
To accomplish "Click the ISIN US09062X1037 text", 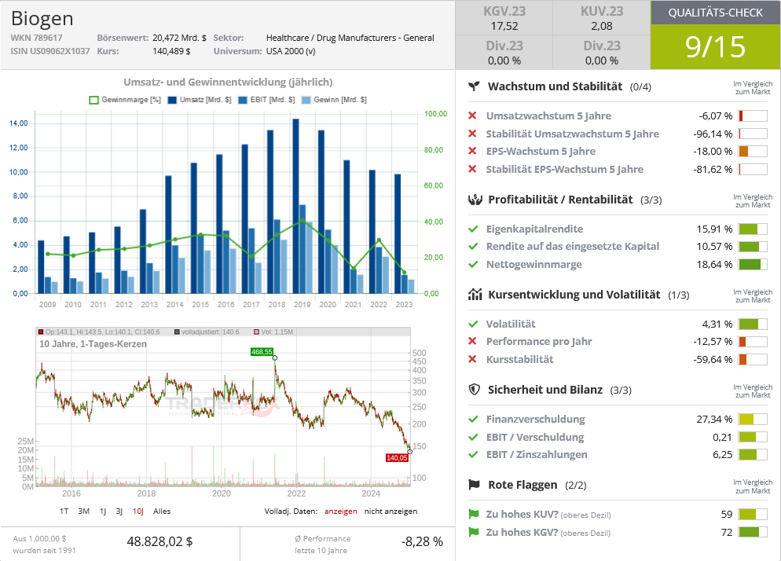I will [x=50, y=51].
